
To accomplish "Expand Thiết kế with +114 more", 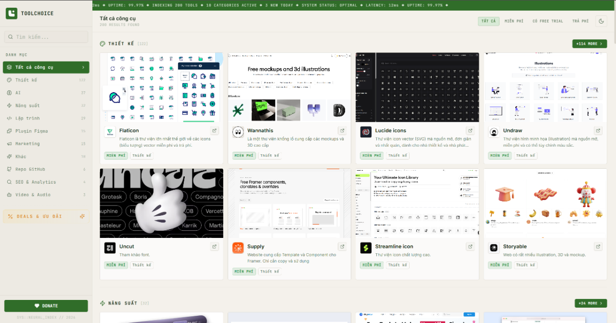I will [590, 44].
